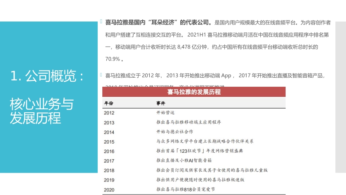The width and height of the screenshot is (346, 195).
Task: Click the event about 网络文学平台 战略合作伙伴关系
Action: pyautogui.click(x=205, y=141)
